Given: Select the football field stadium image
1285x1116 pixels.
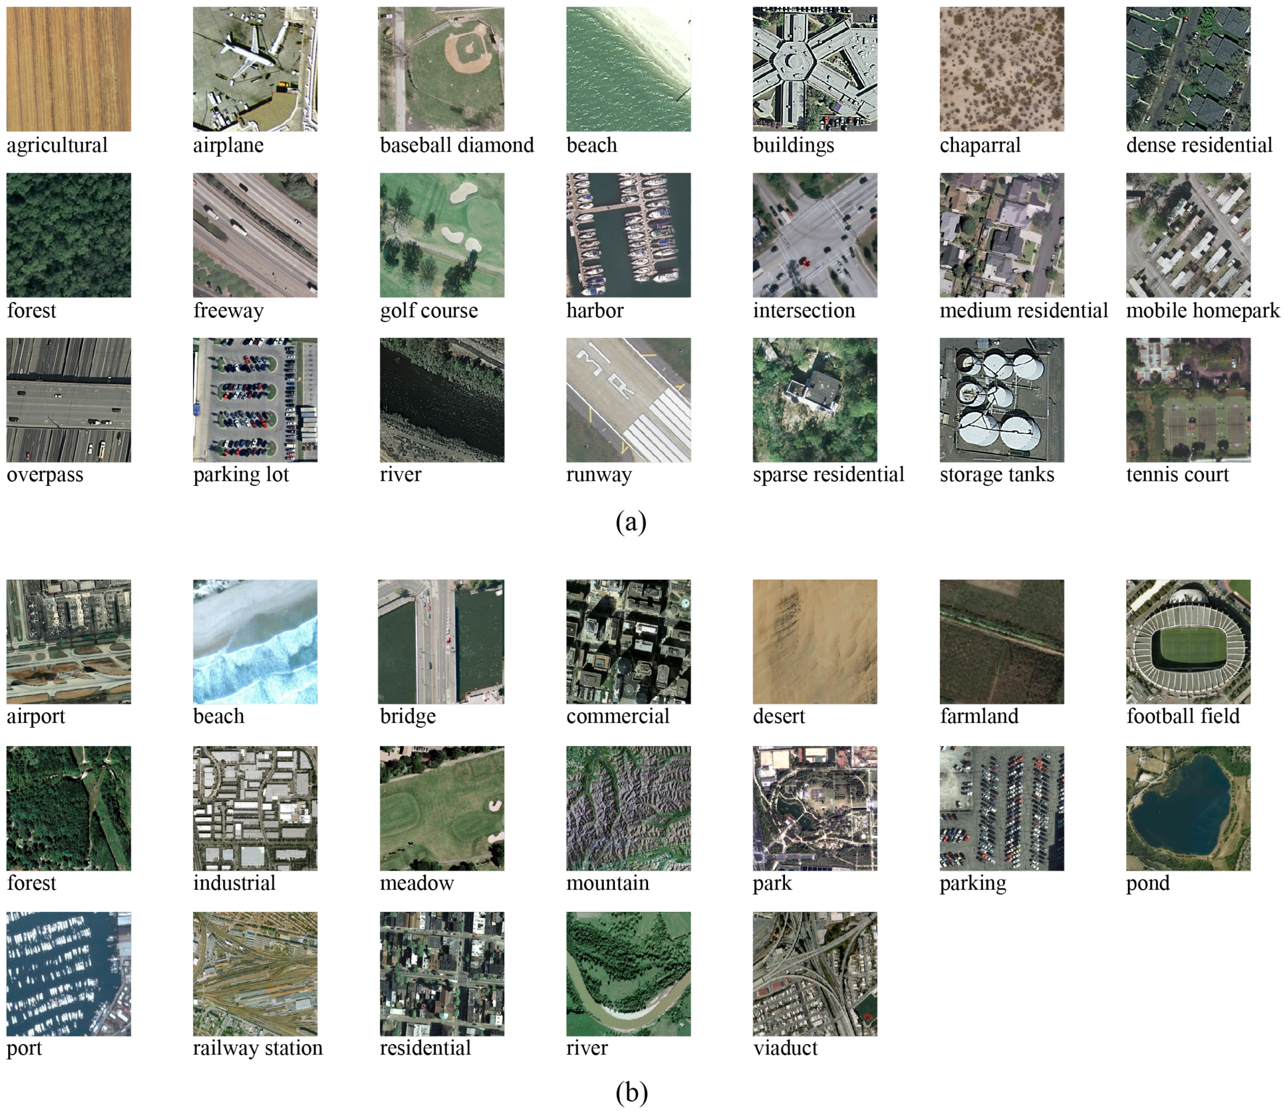Looking at the screenshot, I should tap(1188, 641).
